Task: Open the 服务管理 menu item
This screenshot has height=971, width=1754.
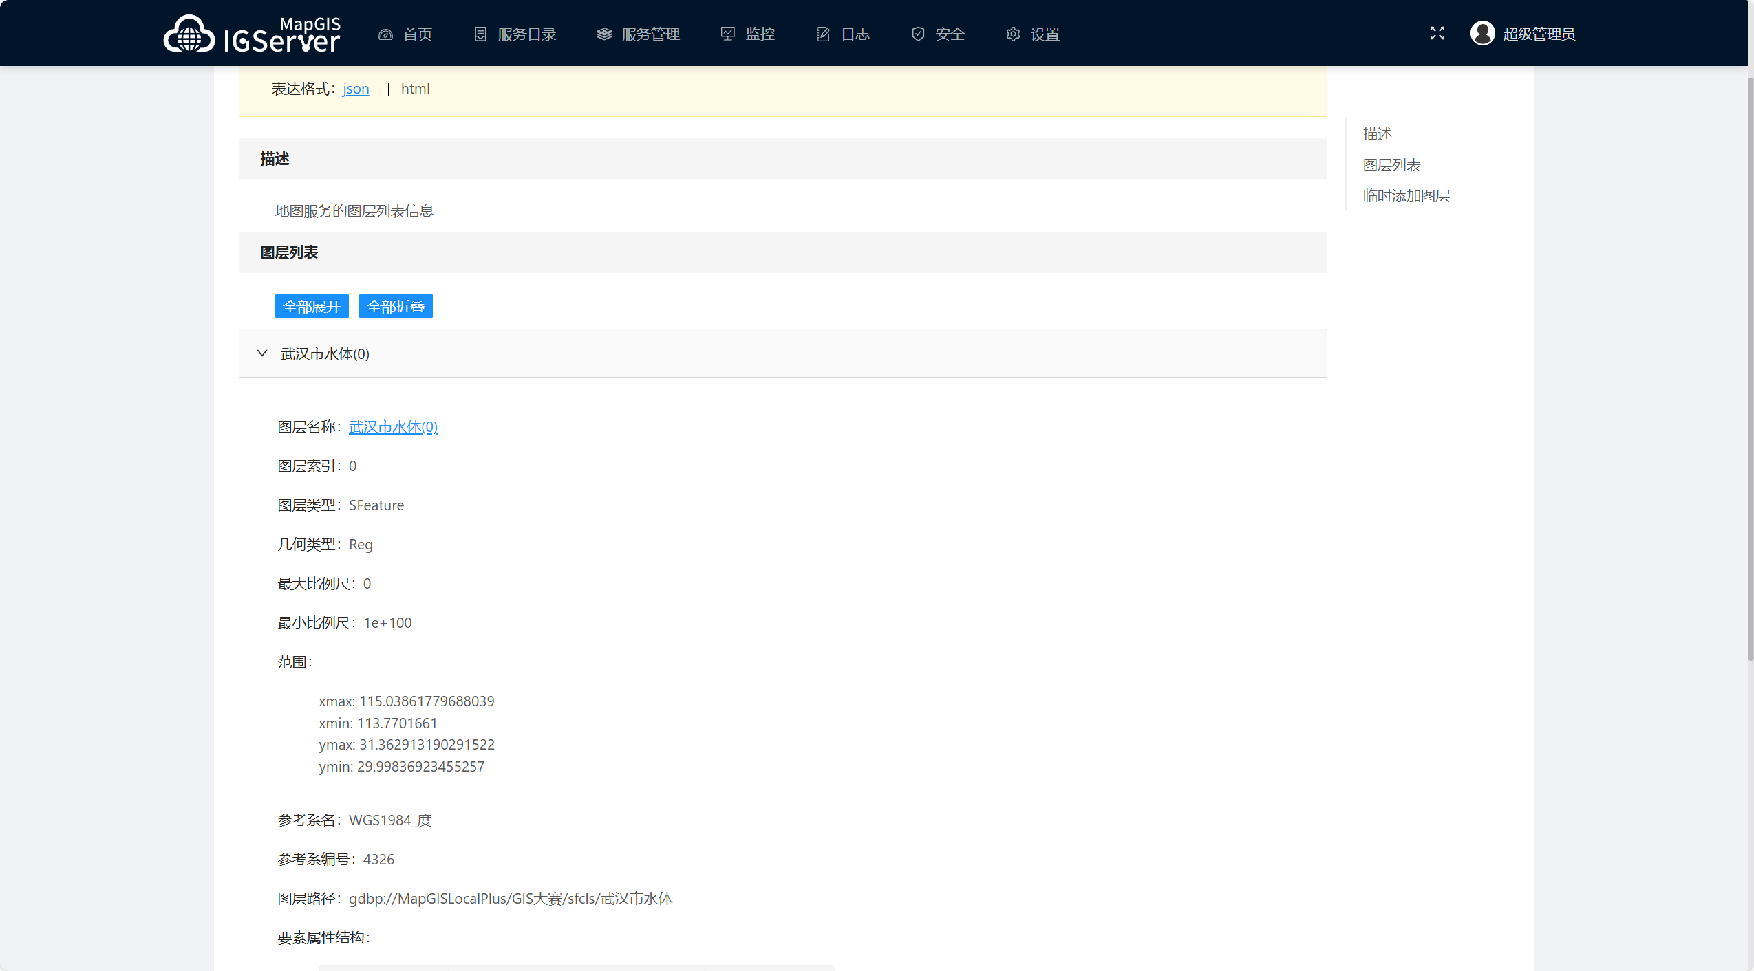Action: click(x=650, y=34)
